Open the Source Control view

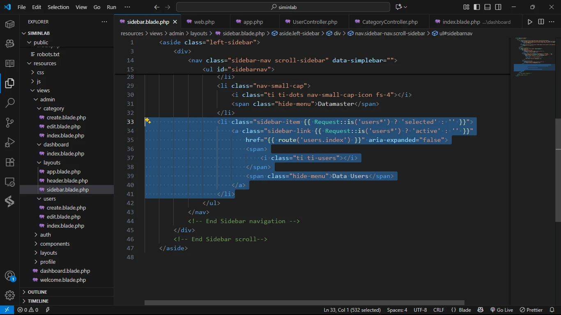(10, 122)
